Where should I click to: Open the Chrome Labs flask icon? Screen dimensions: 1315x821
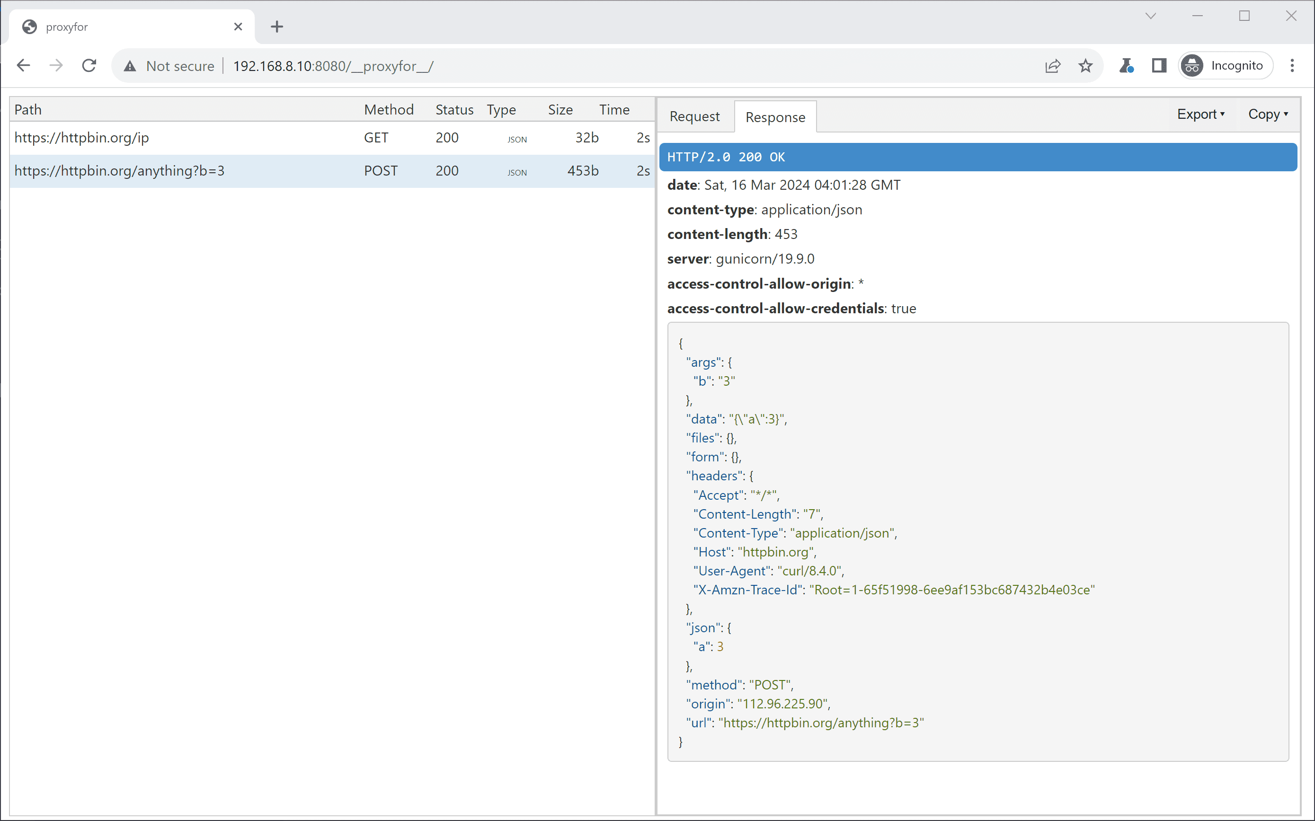pos(1126,66)
